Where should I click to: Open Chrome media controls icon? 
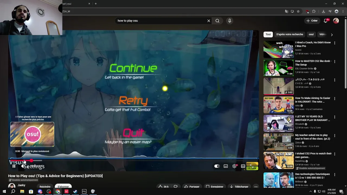pos(330,11)
